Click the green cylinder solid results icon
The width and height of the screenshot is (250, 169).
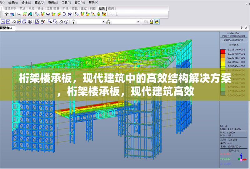click(x=99, y=14)
